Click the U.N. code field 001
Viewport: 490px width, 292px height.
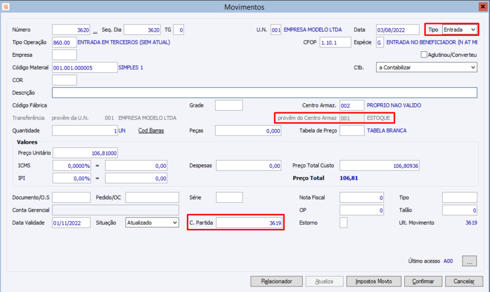276,29
